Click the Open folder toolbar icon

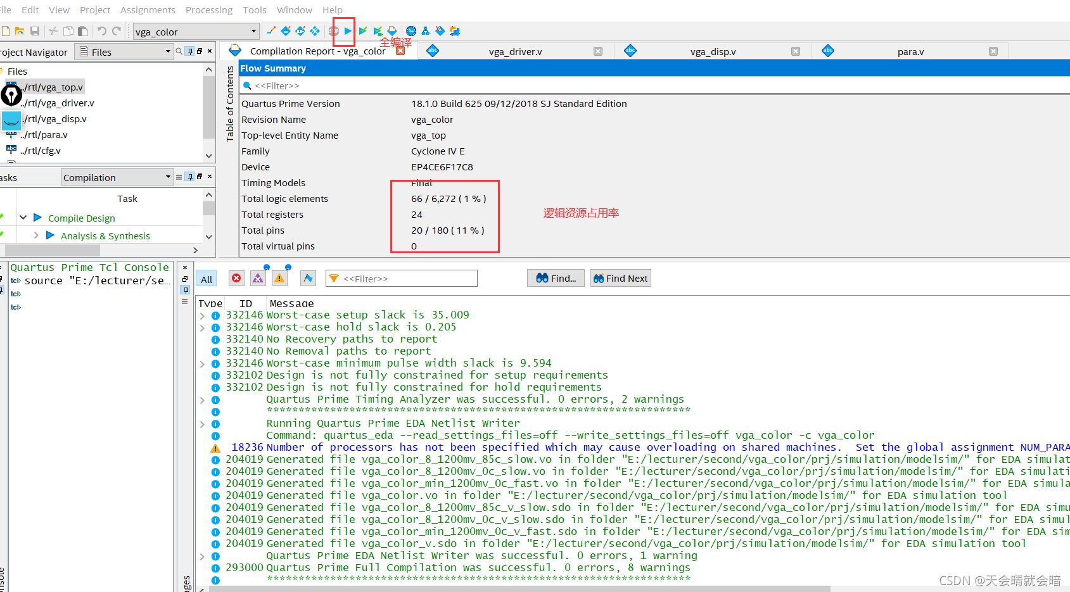[20, 31]
